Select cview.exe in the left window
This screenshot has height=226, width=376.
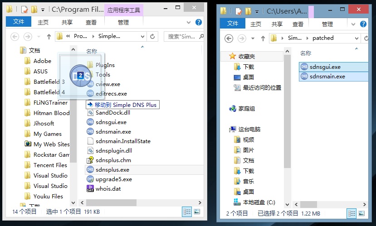click(103, 84)
